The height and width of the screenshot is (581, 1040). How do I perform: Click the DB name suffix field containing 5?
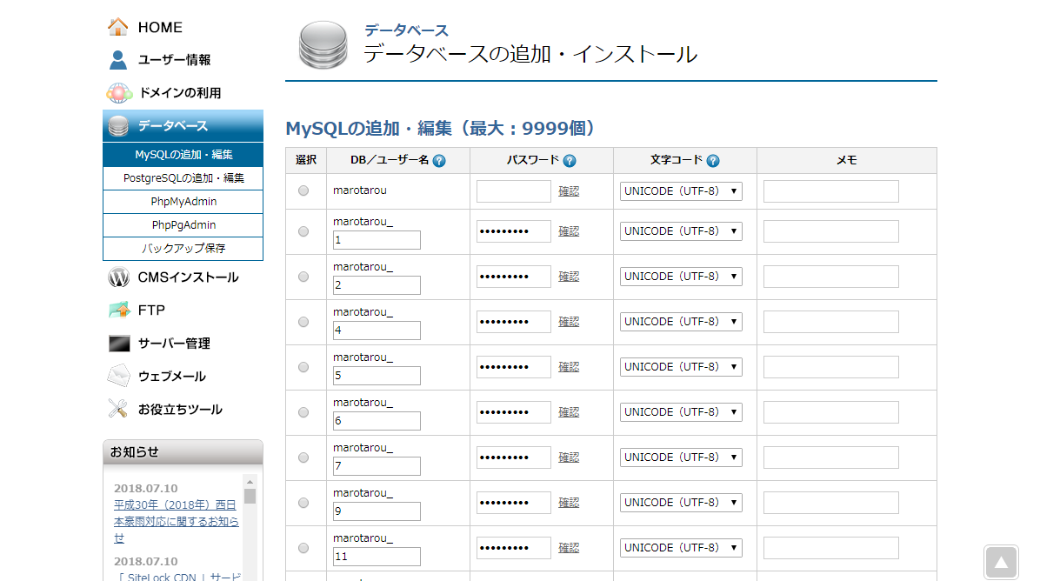[377, 376]
